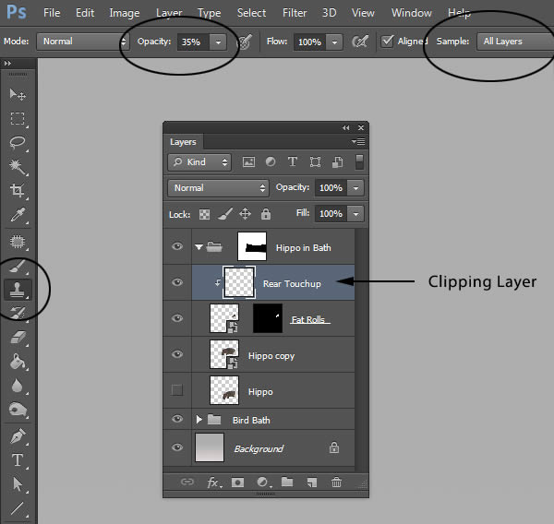Open the layer Opacity arrow dropdown

point(355,188)
